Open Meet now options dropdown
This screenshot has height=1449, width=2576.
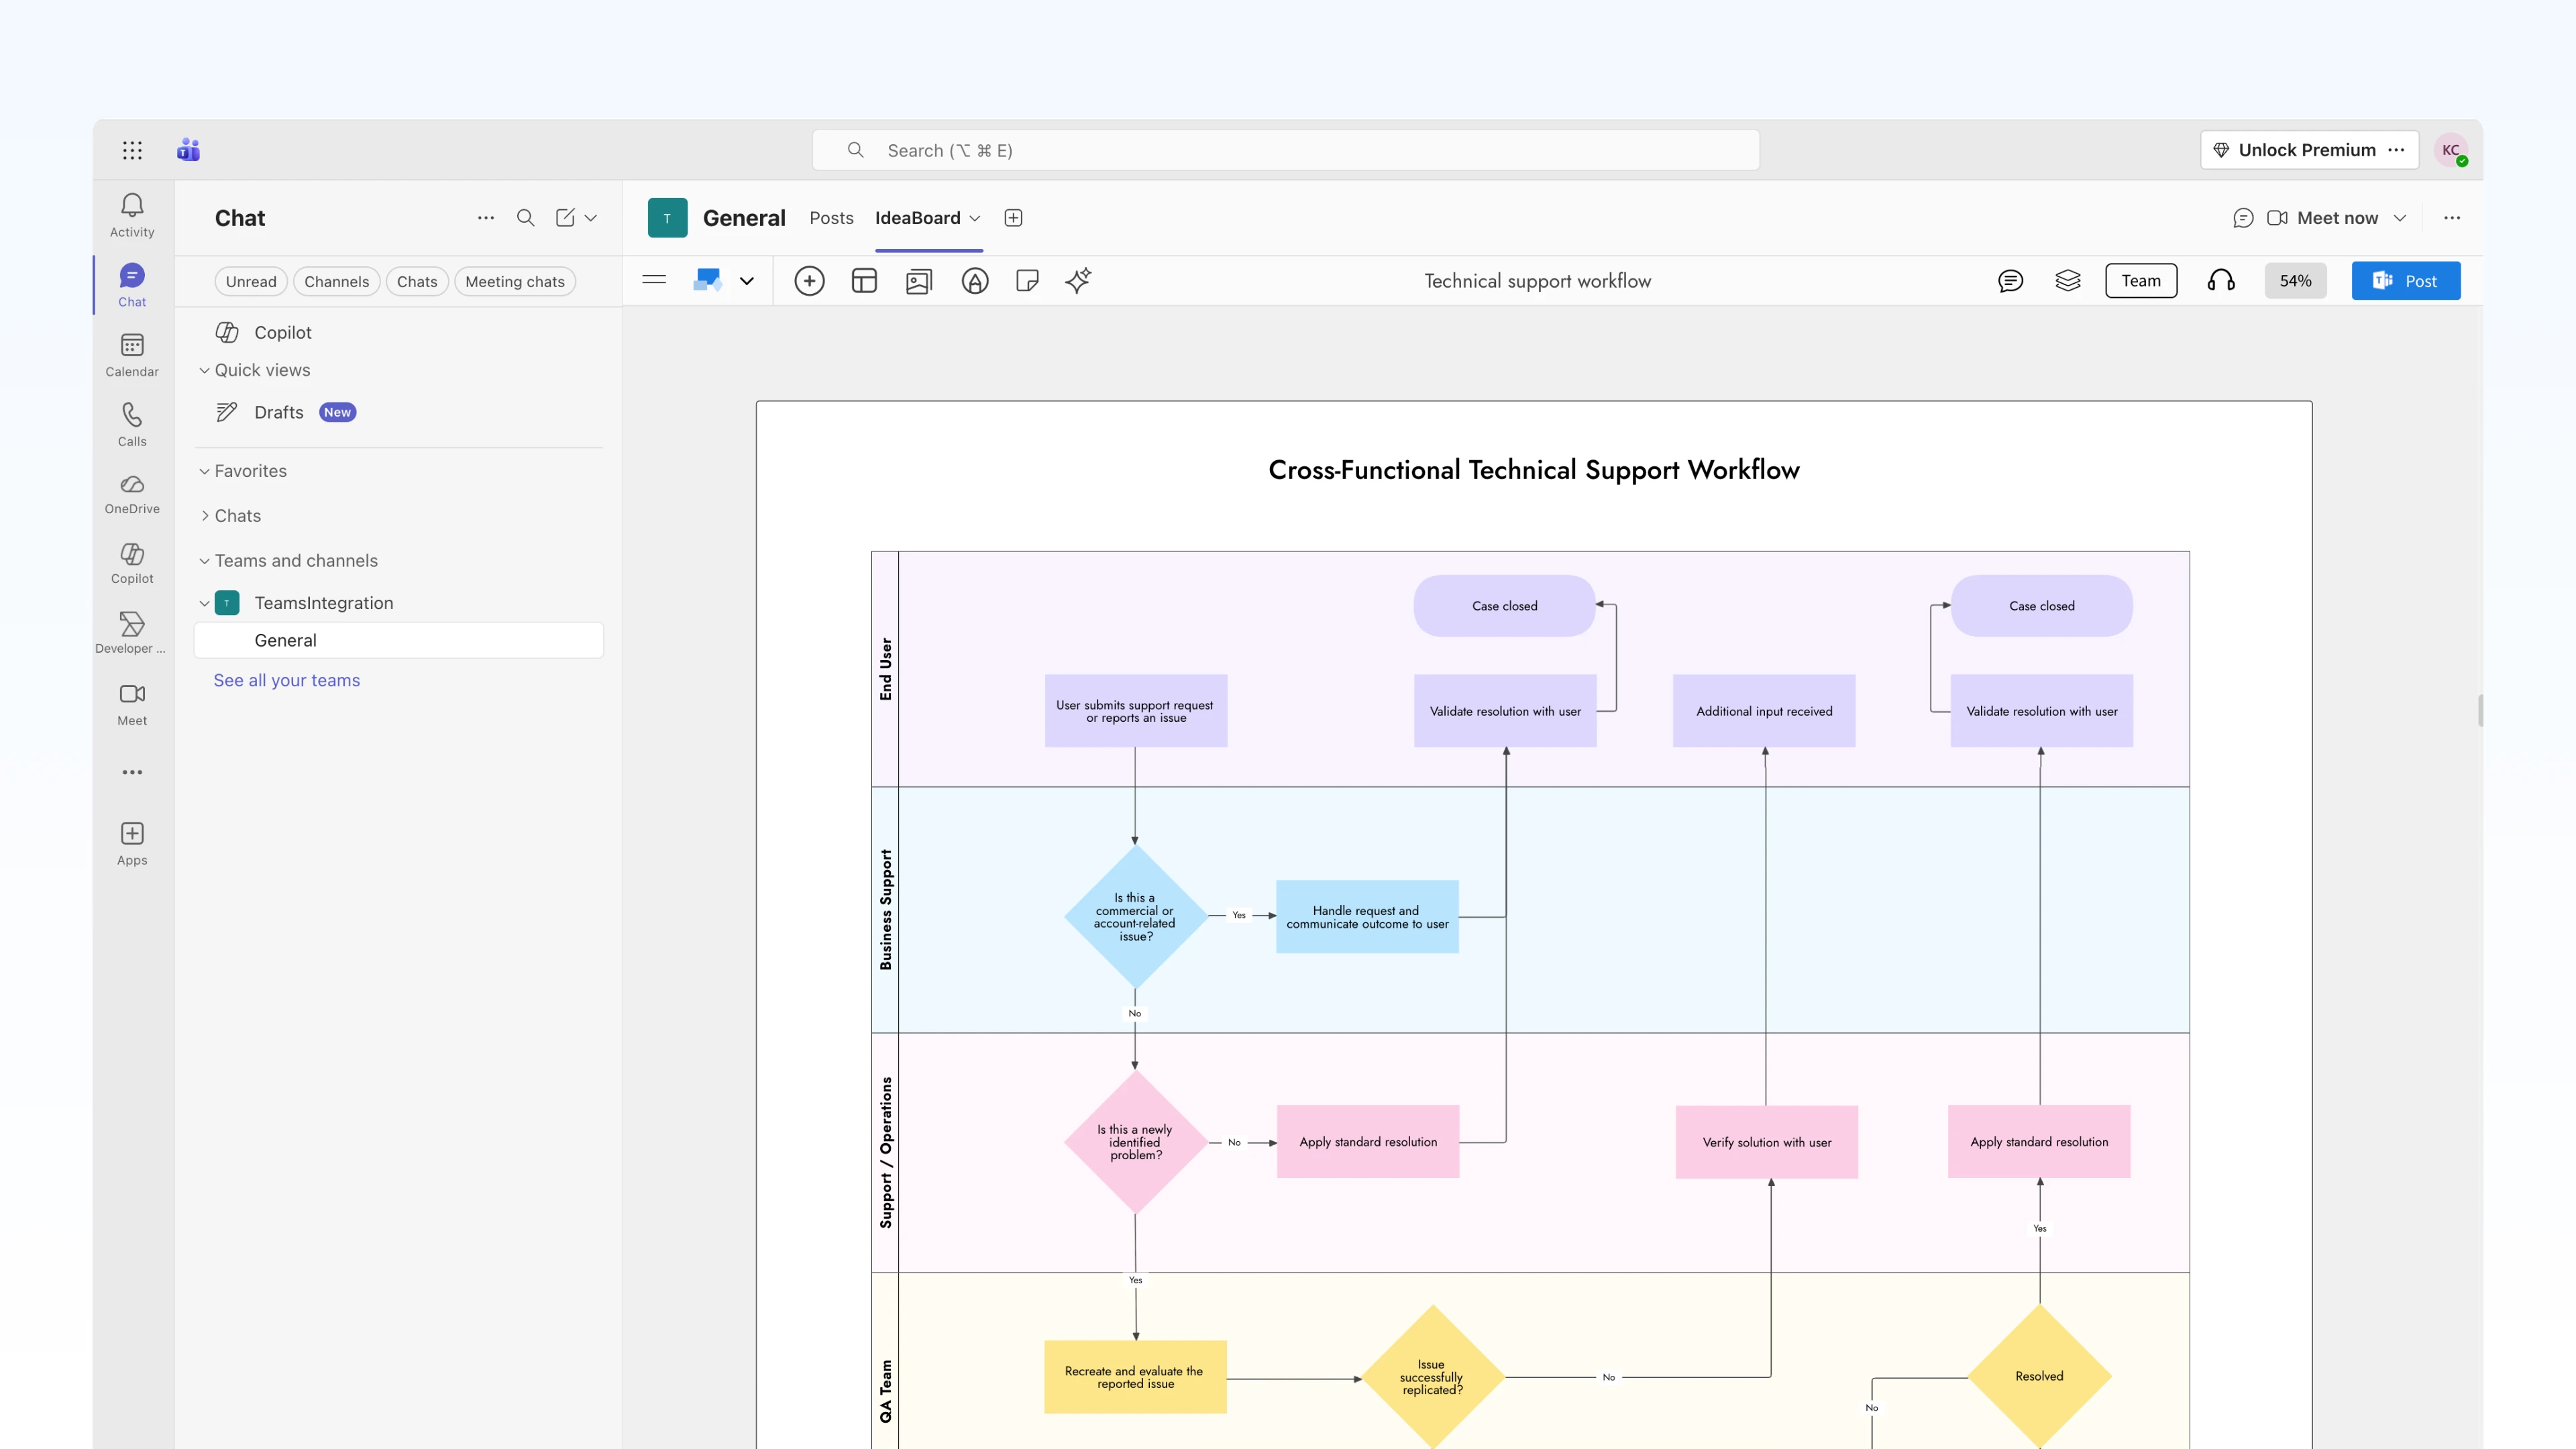2400,218
